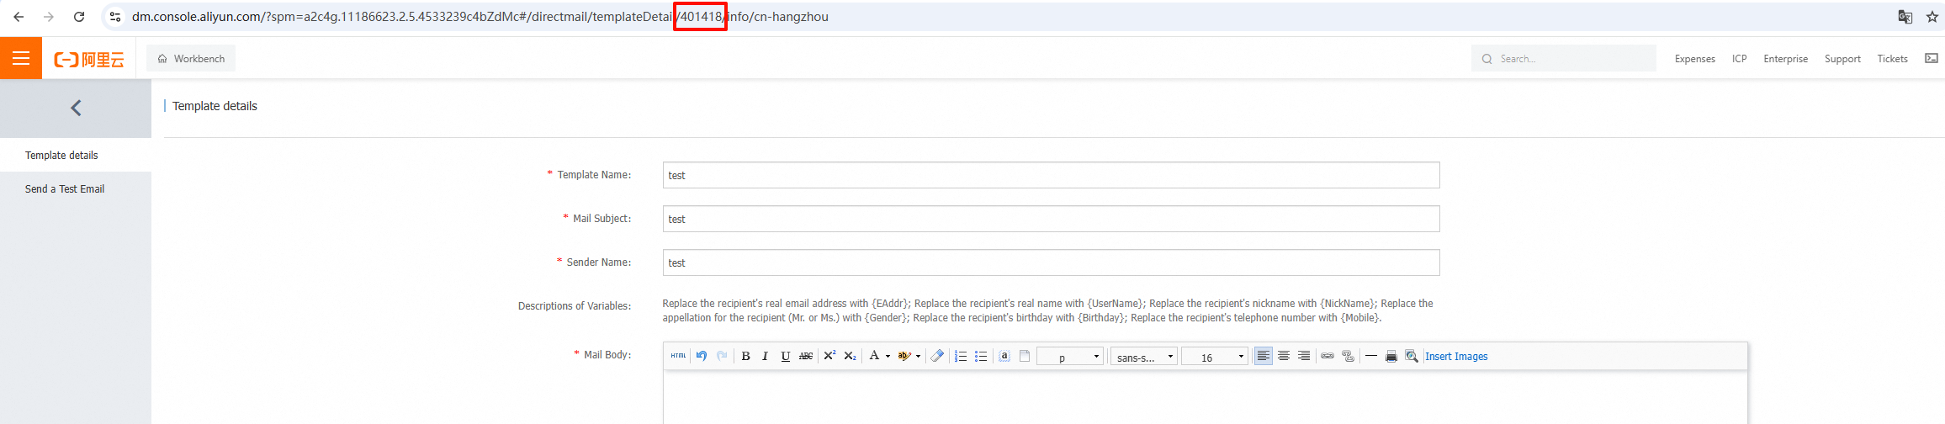Insert a bulleted list
Screen dimensions: 1945x424
coord(981,356)
